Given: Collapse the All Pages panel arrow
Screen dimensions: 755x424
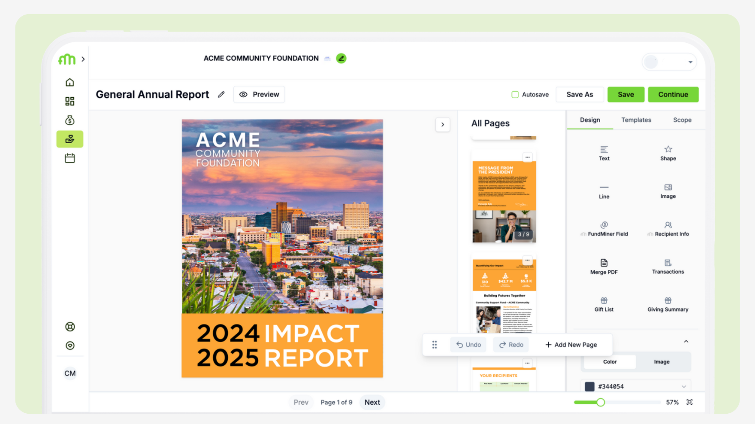Looking at the screenshot, I should 443,125.
